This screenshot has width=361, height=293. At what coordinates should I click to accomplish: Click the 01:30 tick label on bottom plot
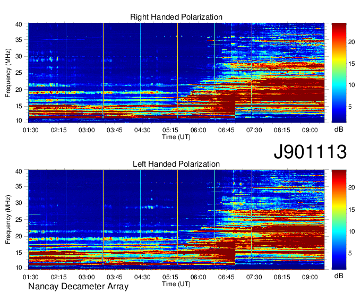tap(31, 277)
